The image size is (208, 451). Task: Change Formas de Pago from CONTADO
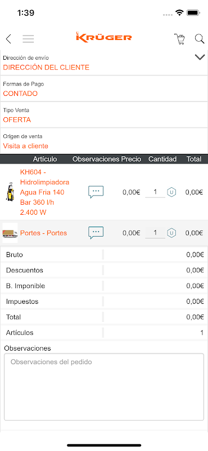tap(104, 89)
